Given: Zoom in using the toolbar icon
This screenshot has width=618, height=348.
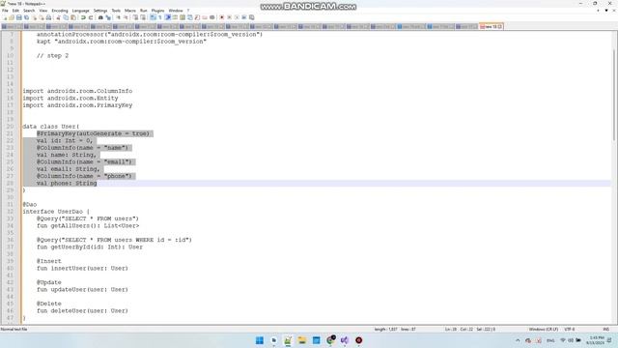Looking at the screenshot, I should click(x=118, y=17).
